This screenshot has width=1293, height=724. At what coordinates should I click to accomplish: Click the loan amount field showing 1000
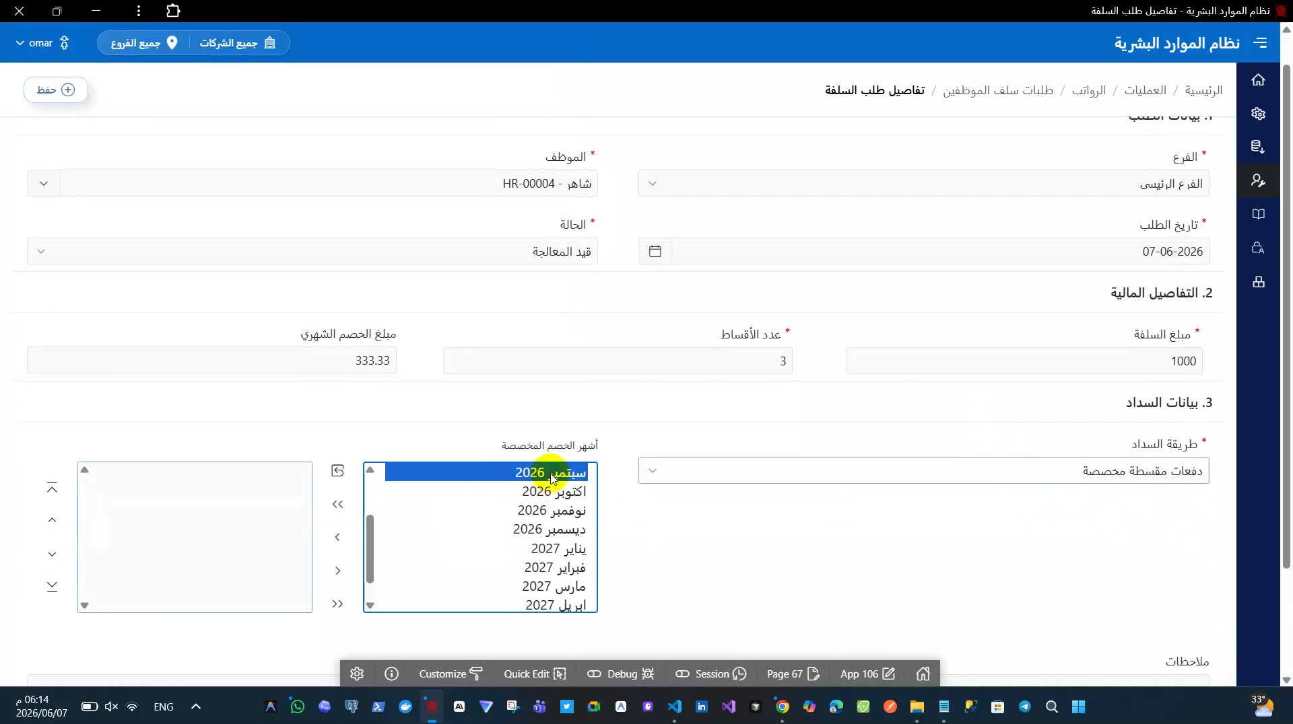point(1024,361)
